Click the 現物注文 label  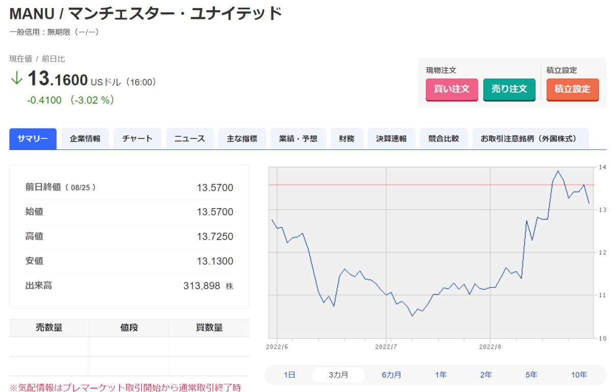[x=441, y=70]
